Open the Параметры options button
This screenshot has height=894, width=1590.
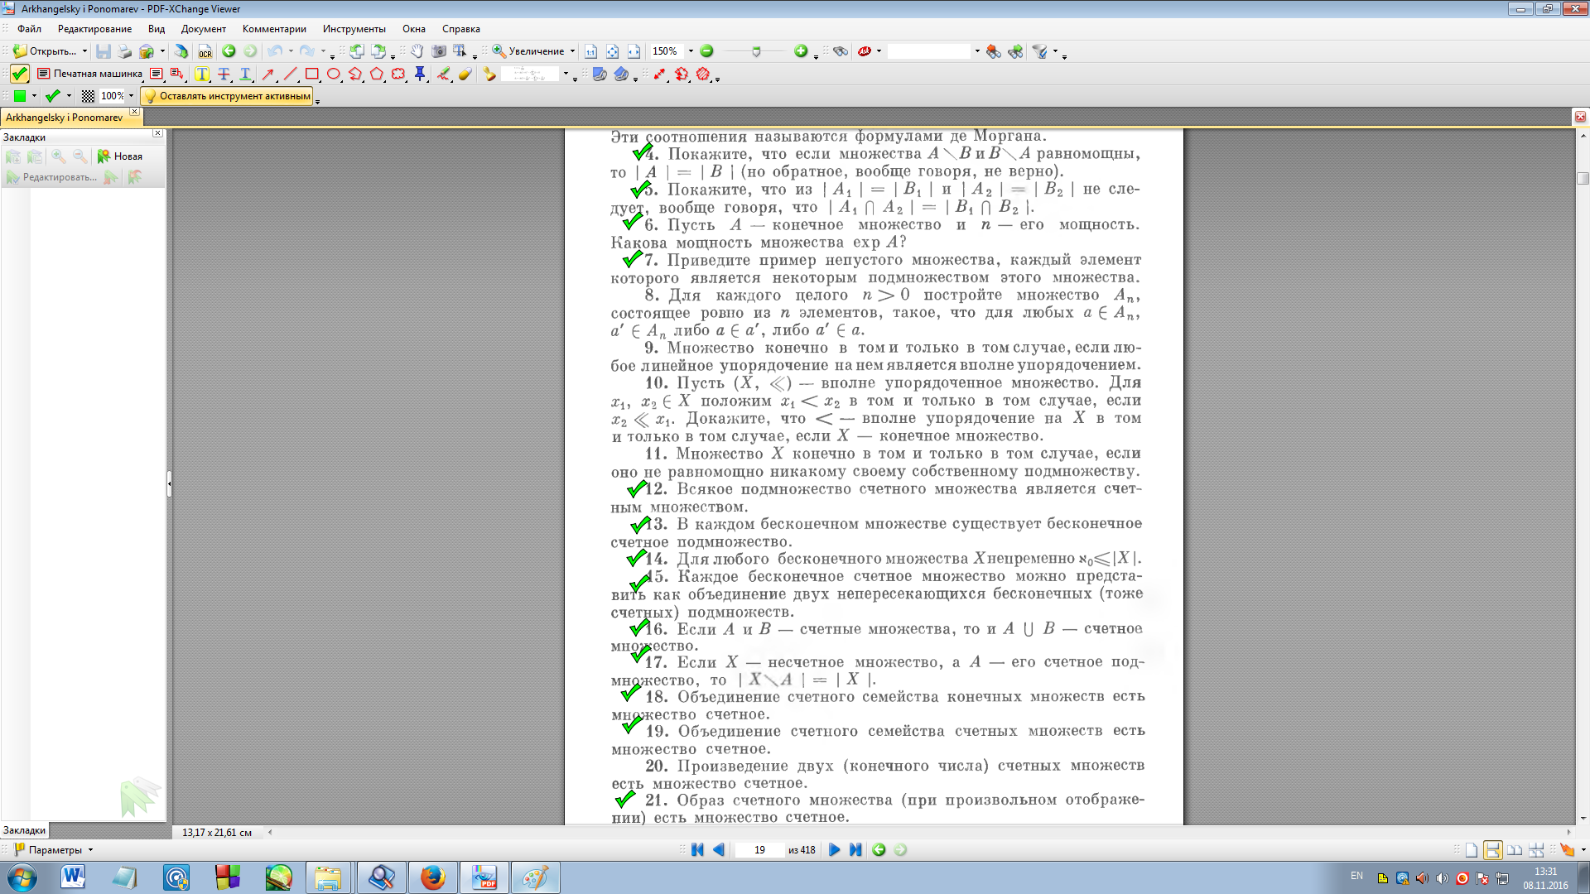point(55,850)
